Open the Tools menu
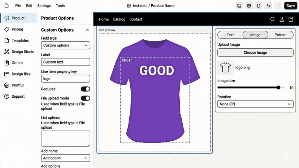299x168 pixels. click(60, 6)
